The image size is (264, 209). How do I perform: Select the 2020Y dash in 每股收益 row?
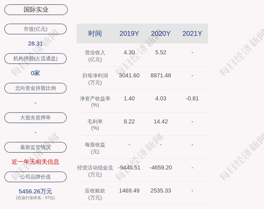click(161, 144)
